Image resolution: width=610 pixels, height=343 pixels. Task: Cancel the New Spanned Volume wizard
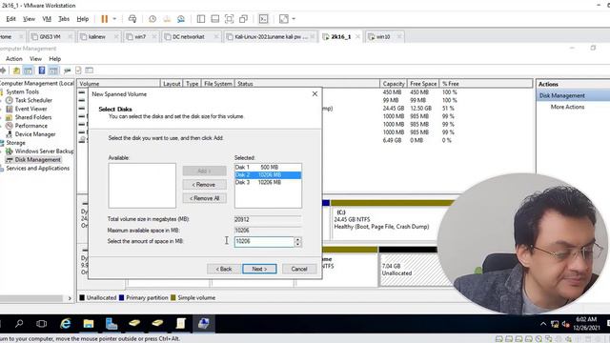tap(299, 269)
